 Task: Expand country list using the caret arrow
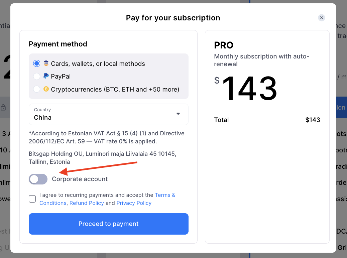tap(178, 114)
